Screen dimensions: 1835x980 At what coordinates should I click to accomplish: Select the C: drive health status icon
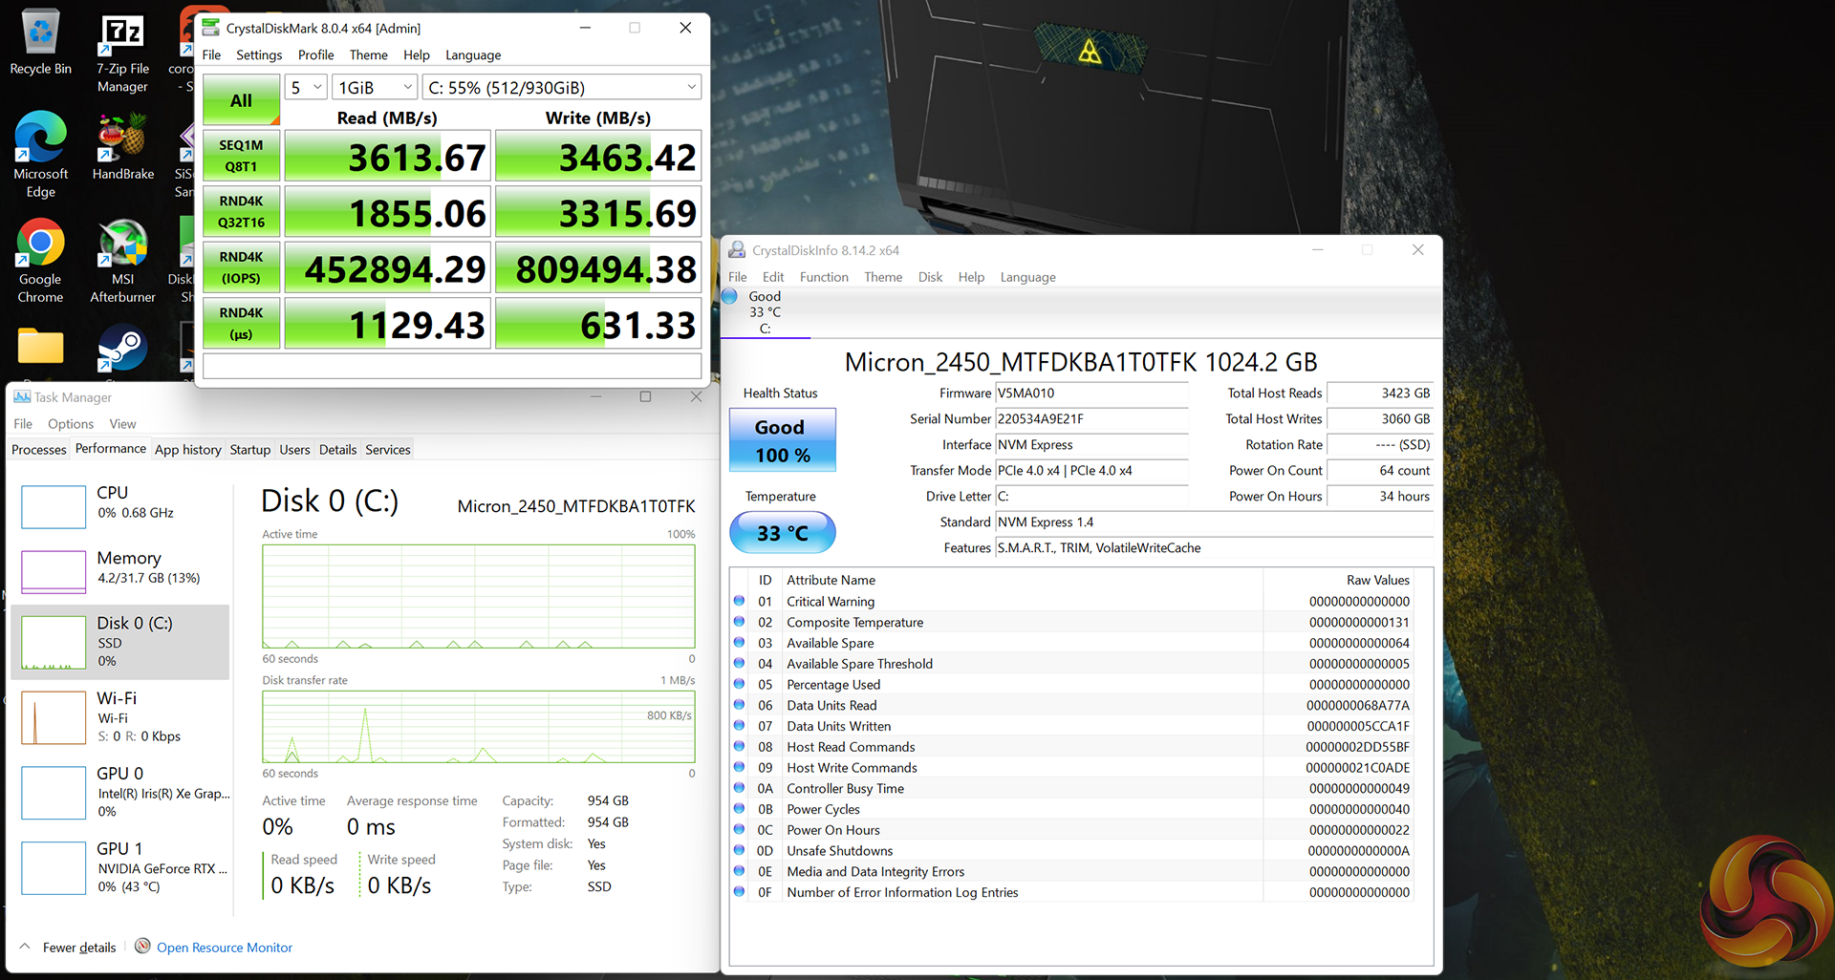(x=730, y=297)
